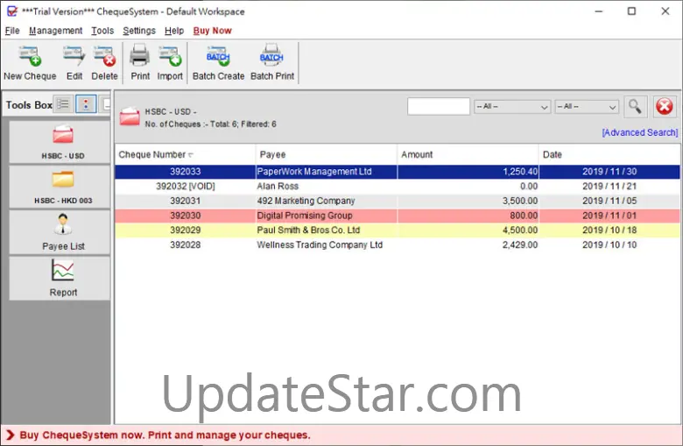Click amount 2,429.00
683x446 pixels.
(520, 244)
